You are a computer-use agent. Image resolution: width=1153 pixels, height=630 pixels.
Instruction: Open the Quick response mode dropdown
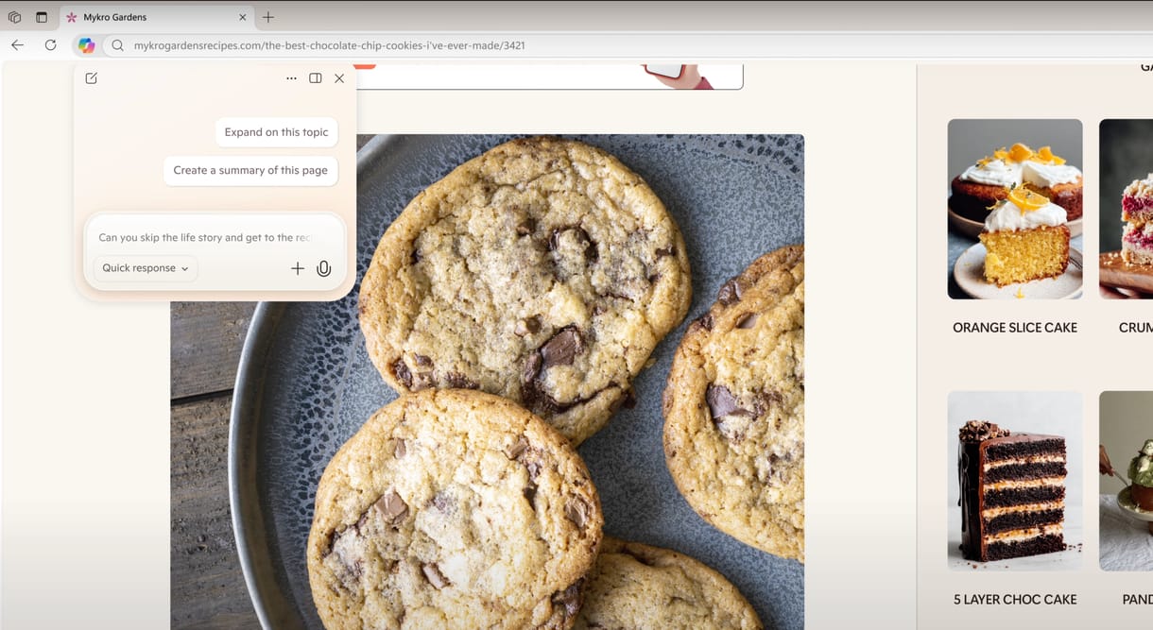tap(145, 268)
